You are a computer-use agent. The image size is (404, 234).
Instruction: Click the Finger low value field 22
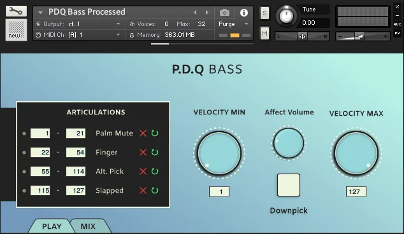(x=40, y=152)
